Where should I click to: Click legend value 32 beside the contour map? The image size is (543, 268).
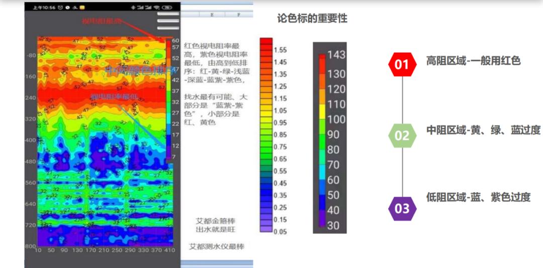(175, 102)
